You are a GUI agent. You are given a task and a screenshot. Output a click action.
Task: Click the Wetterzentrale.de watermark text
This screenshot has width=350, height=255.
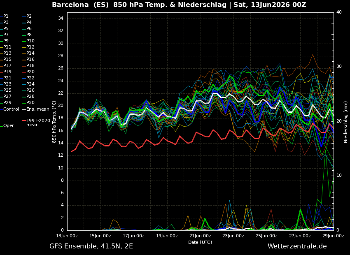(x=297, y=246)
